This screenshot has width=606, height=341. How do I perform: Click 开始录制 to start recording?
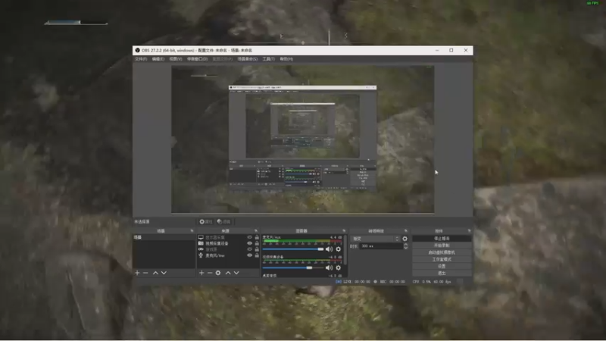(x=442, y=246)
